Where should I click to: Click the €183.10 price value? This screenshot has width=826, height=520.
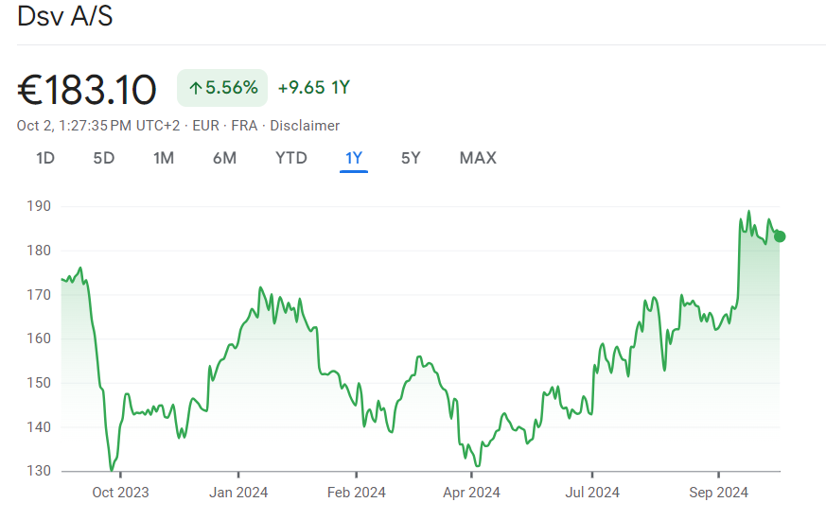[x=87, y=90]
